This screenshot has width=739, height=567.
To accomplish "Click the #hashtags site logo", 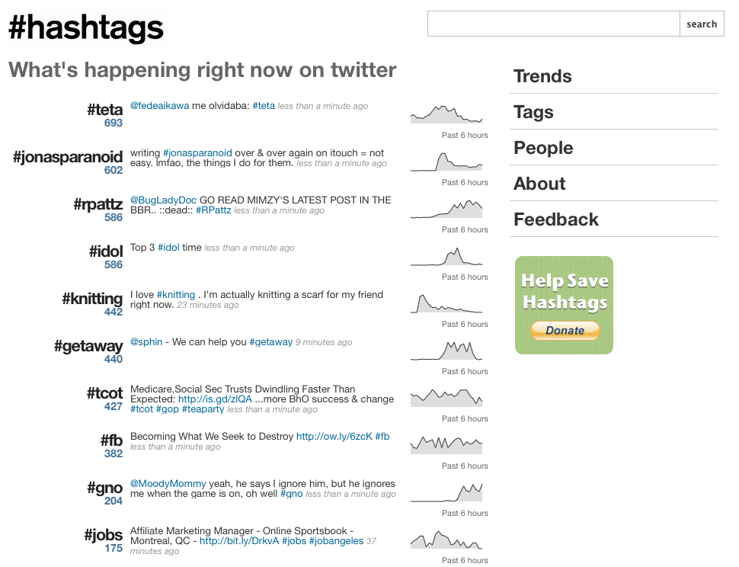I will pyautogui.click(x=86, y=28).
